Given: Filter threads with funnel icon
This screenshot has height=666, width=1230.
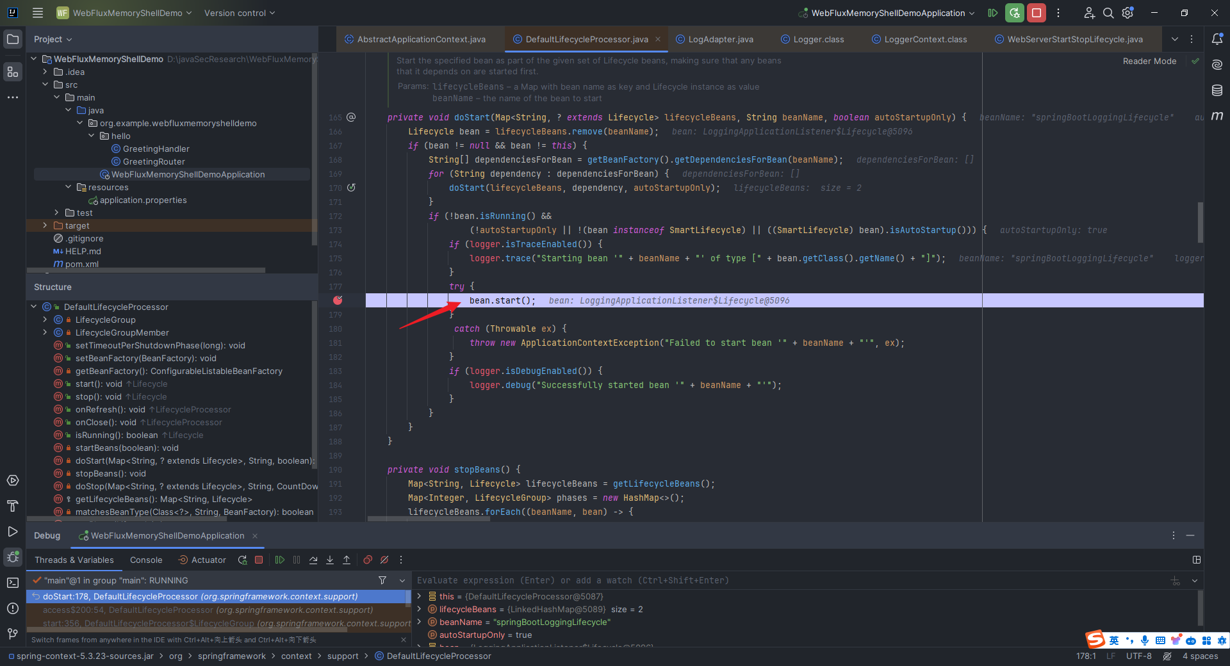Looking at the screenshot, I should pos(382,580).
